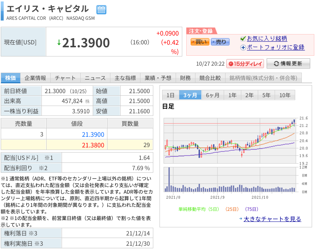Open ポートフォリオに登録 link
315x249 pixels.
(276, 47)
